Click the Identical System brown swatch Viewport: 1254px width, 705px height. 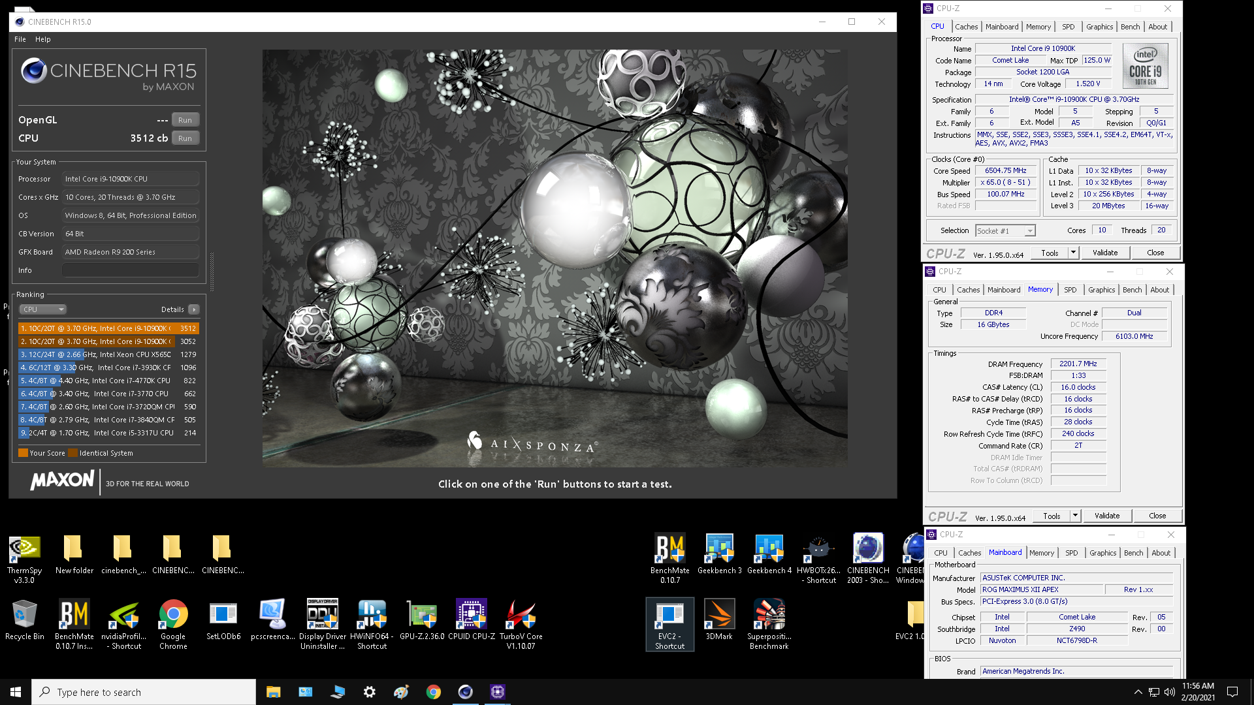(72, 453)
